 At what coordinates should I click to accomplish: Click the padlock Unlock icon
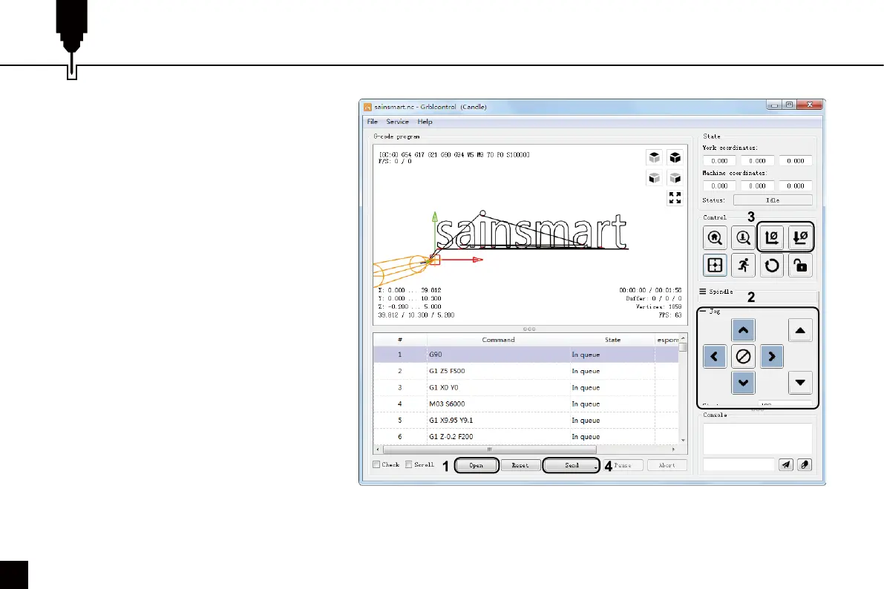pyautogui.click(x=799, y=266)
